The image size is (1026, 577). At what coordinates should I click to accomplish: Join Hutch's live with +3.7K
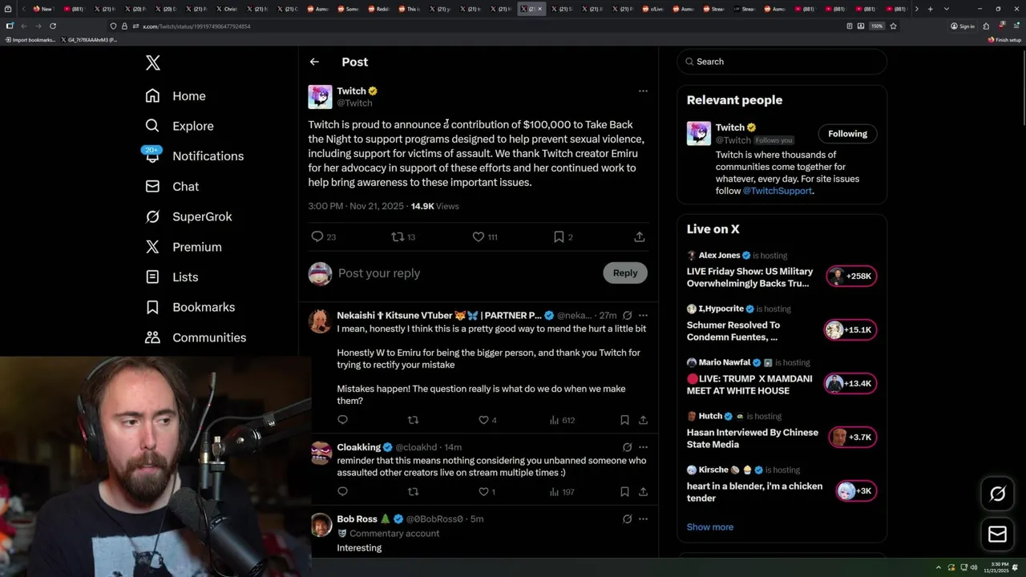(x=852, y=438)
